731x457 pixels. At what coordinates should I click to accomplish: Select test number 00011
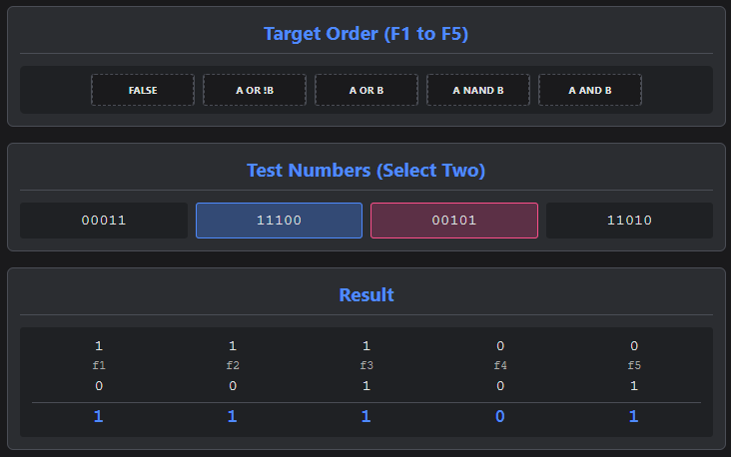click(104, 221)
